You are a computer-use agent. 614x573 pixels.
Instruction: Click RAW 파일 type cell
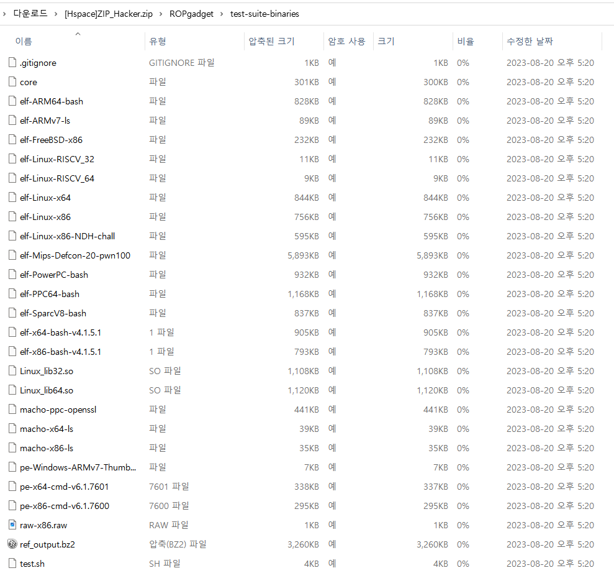coord(169,525)
